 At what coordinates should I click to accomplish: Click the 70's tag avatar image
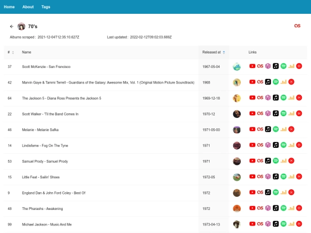coord(21,26)
